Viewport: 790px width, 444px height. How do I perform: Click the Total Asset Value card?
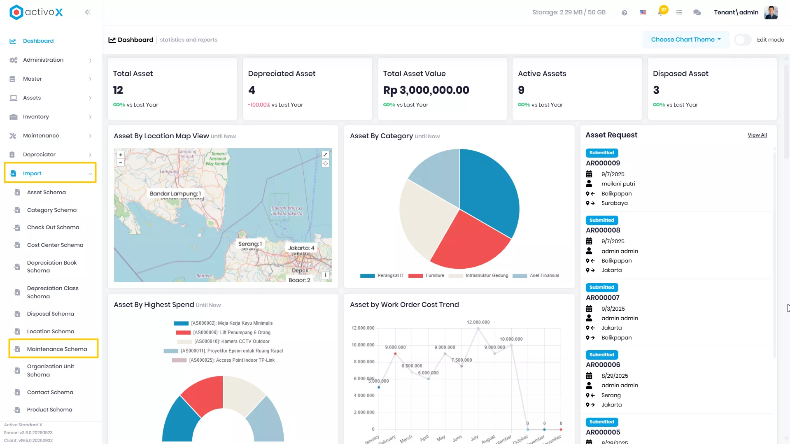point(442,89)
